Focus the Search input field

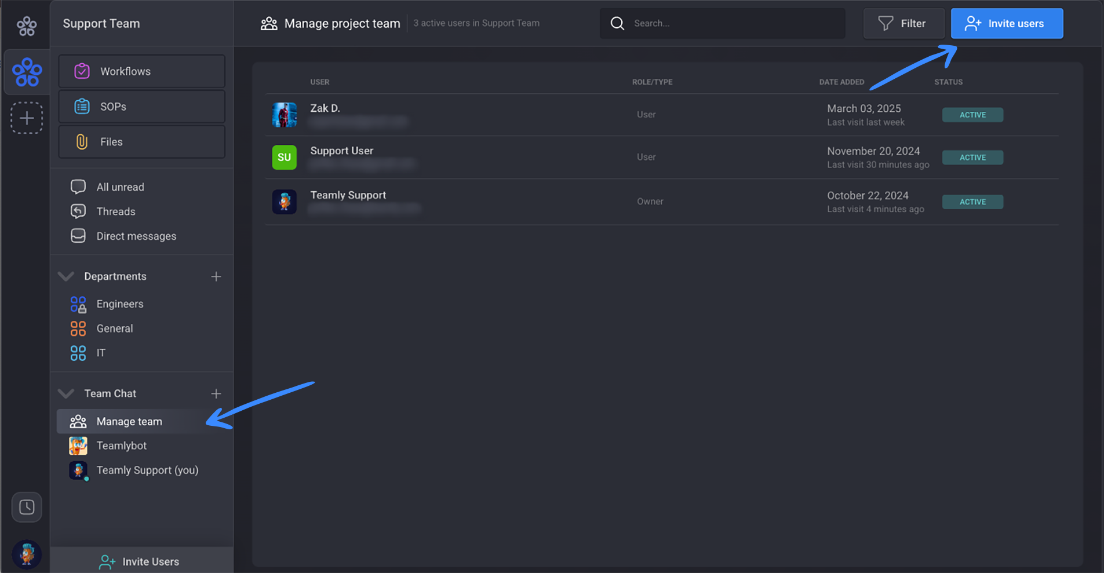click(x=722, y=23)
